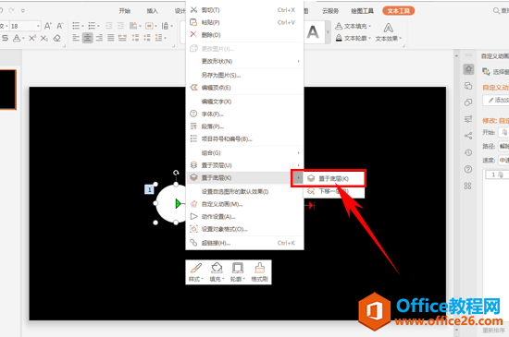Click 下移一层 in the submenu
Viewport: 509px width, 337px height.
click(x=334, y=191)
